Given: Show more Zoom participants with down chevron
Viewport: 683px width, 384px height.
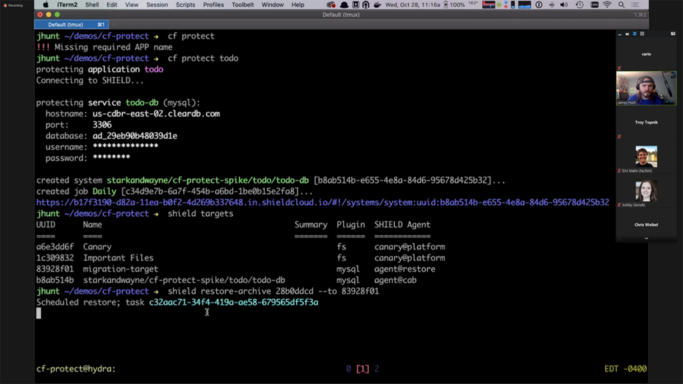Looking at the screenshot, I should click(646, 238).
